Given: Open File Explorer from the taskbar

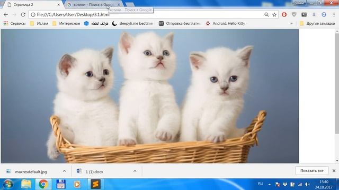Looking at the screenshot, I should pyautogui.click(x=26, y=184).
